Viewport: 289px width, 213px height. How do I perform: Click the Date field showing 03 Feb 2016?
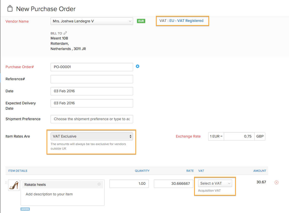(92, 91)
